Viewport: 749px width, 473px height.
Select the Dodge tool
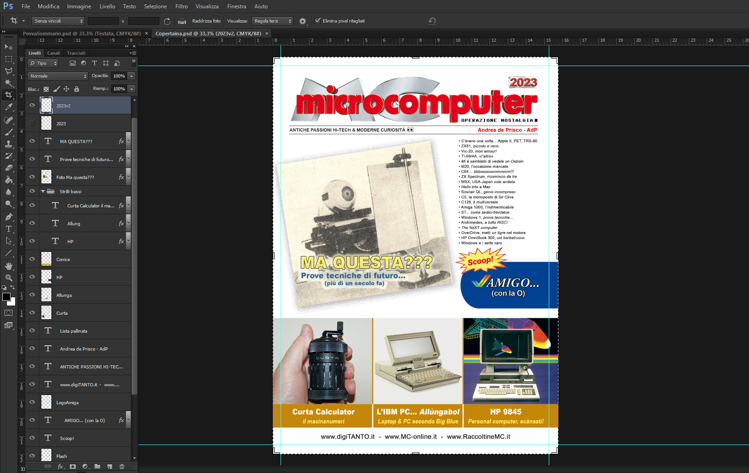pos(9,204)
